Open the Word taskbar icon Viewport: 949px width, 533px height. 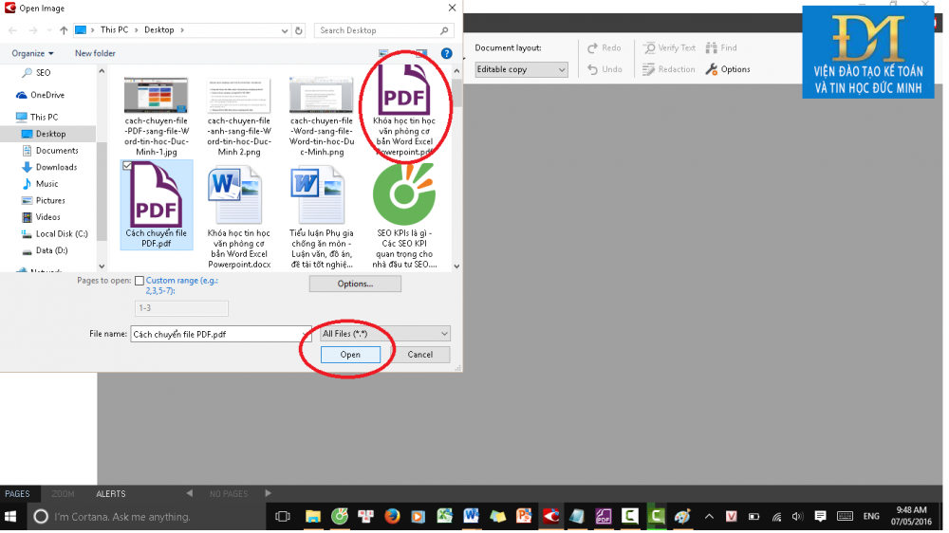point(471,516)
